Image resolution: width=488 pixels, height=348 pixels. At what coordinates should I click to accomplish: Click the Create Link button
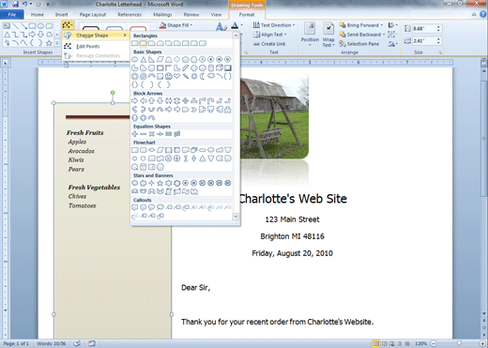[x=269, y=44]
